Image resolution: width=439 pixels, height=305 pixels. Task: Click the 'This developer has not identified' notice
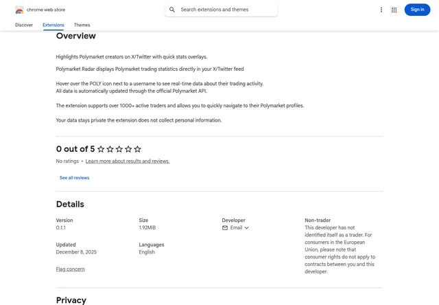(340, 249)
